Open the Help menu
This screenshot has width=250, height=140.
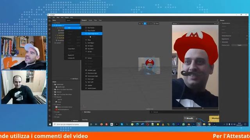71,17
